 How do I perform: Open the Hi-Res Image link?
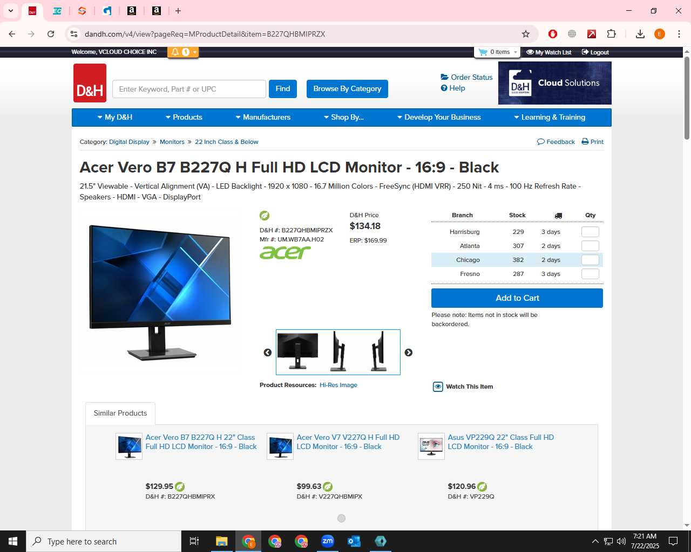coord(338,385)
